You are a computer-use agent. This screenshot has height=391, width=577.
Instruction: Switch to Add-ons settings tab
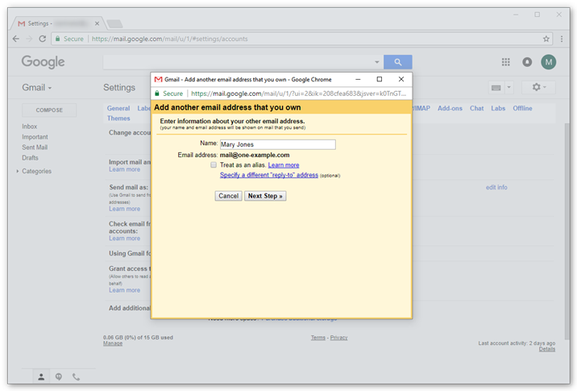[450, 108]
